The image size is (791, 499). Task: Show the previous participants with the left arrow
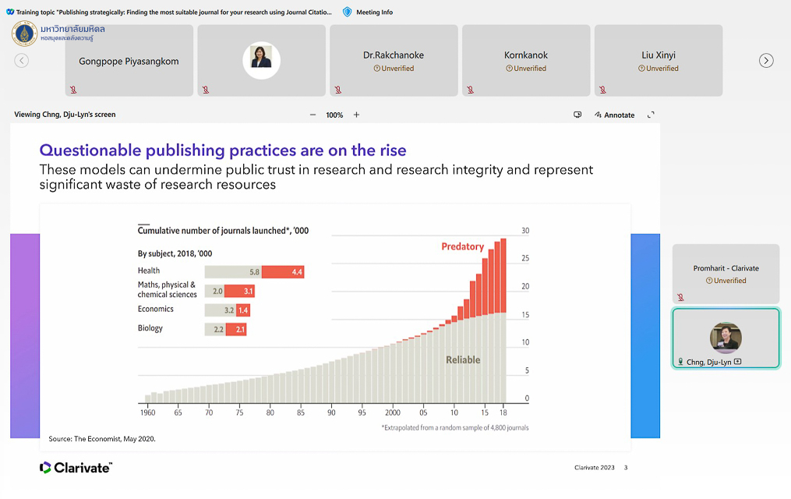[22, 61]
